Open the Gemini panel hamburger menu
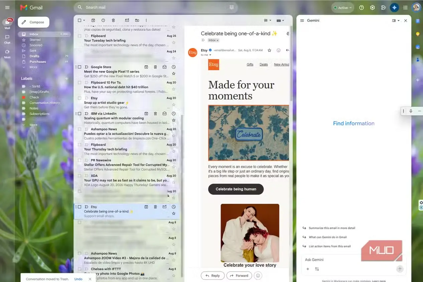This screenshot has height=282, width=423. pyautogui.click(x=302, y=20)
